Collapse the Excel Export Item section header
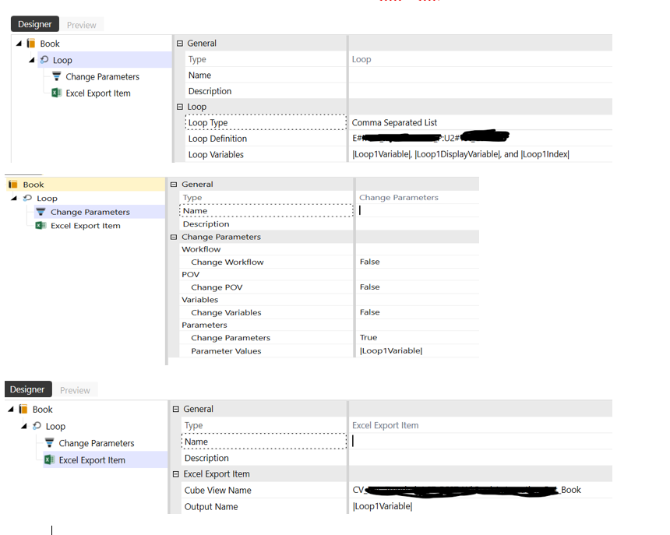Image resolution: width=670 pixels, height=535 pixels. coord(179,473)
